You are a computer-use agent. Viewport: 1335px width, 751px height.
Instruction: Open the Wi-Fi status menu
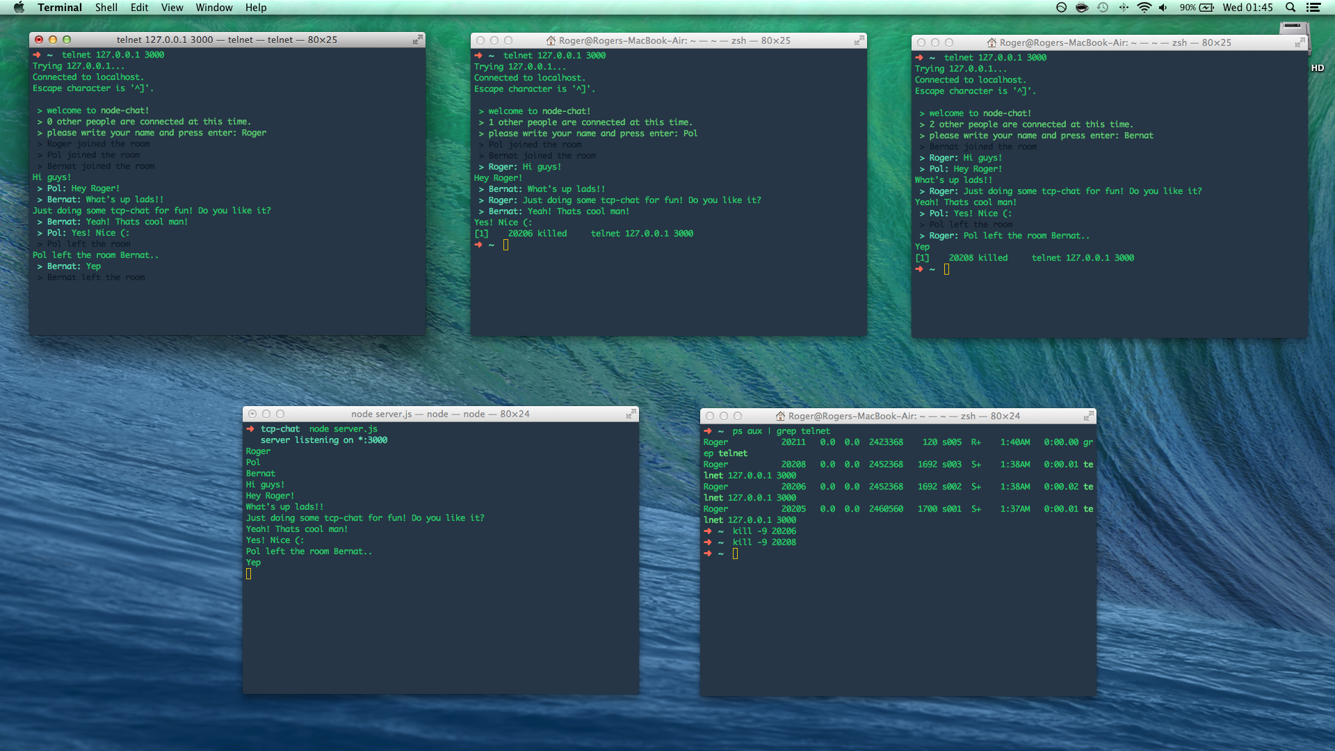click(1144, 8)
